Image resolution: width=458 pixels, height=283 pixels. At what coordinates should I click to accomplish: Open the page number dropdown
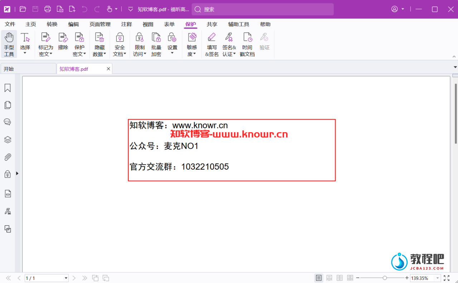pos(66,278)
